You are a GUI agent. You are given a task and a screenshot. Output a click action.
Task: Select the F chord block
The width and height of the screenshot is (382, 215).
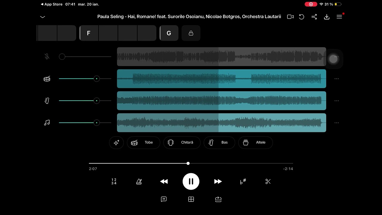(89, 33)
